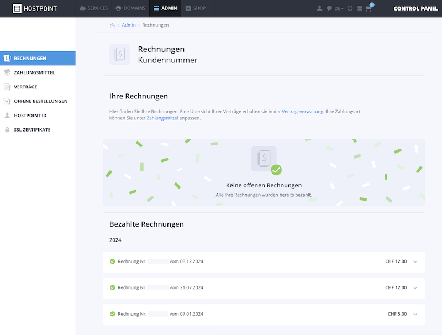Follow the Vertragsverwaltung link
Screen dimensions: 442x335
tap(302, 111)
